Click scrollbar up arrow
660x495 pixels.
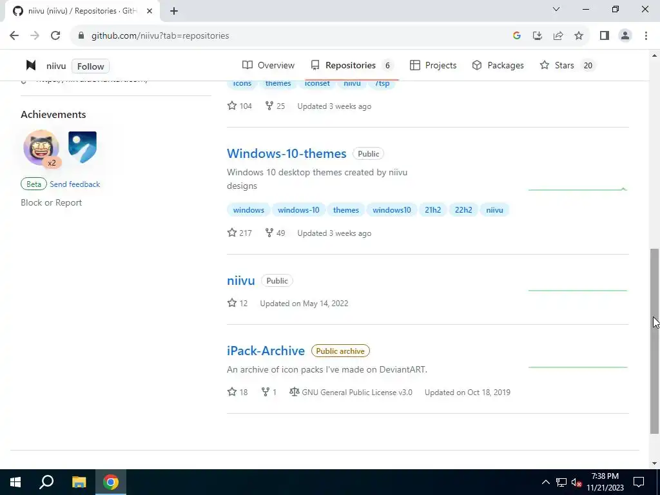pyautogui.click(x=655, y=55)
